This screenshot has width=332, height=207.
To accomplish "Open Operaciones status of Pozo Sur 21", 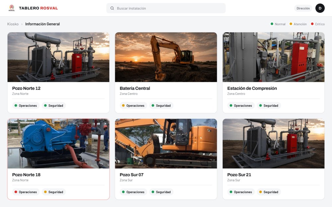I will [241, 192].
